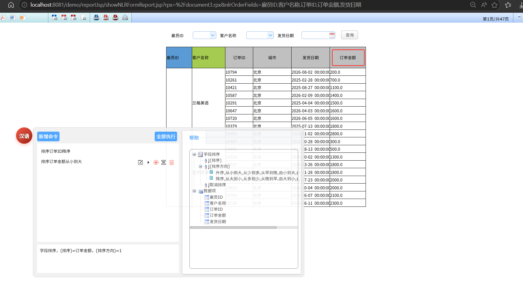
Task: Click the Word export icon
Action: click(12, 18)
